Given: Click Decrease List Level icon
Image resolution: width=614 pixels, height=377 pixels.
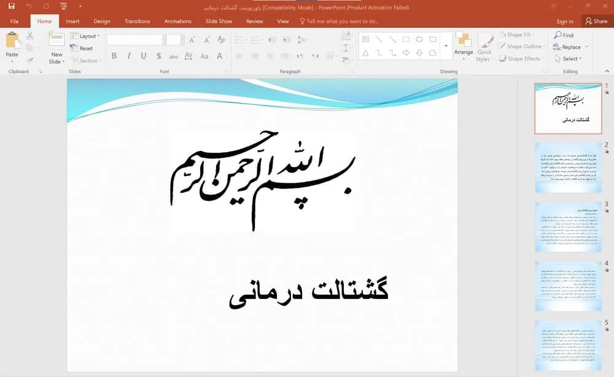Looking at the screenshot, I should [272, 39].
